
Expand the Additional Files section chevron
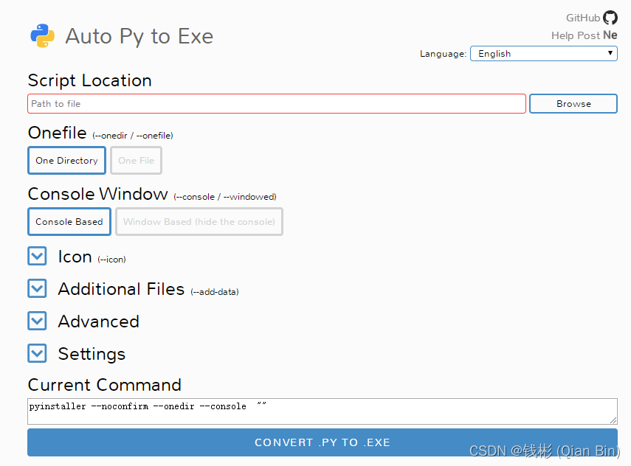[x=37, y=288]
